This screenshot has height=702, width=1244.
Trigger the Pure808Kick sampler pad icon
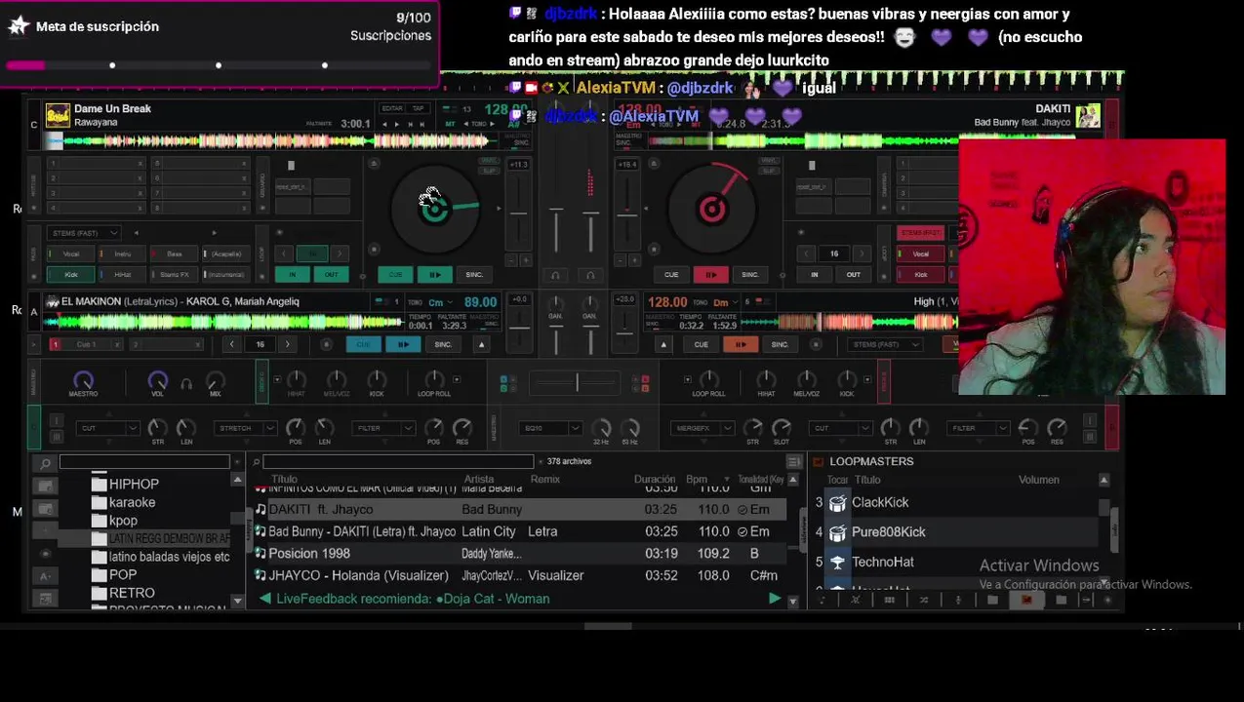point(837,532)
